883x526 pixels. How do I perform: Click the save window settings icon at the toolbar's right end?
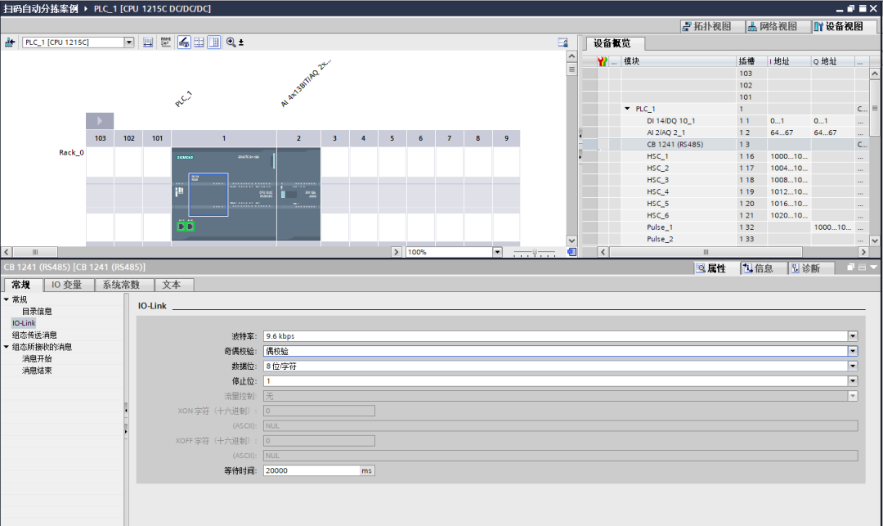[563, 43]
